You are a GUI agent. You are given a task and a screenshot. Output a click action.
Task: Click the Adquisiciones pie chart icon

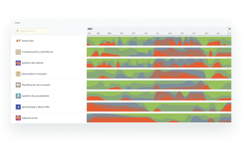point(18,118)
